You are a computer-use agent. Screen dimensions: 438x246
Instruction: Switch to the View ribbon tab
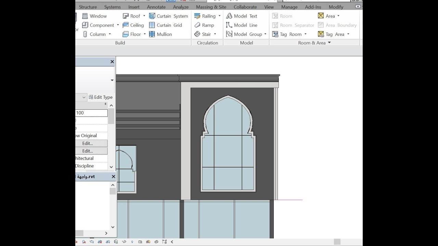269,7
